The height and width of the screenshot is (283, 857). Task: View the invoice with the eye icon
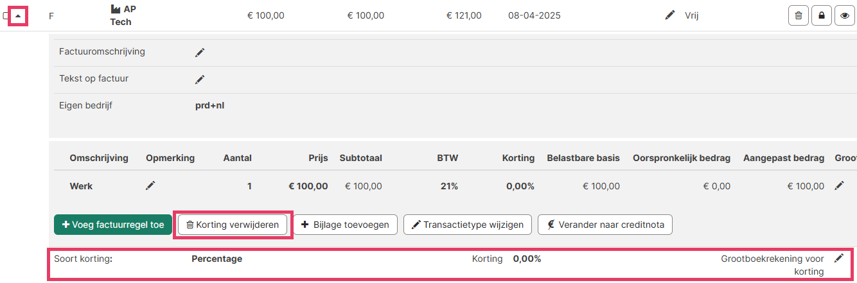pos(844,15)
